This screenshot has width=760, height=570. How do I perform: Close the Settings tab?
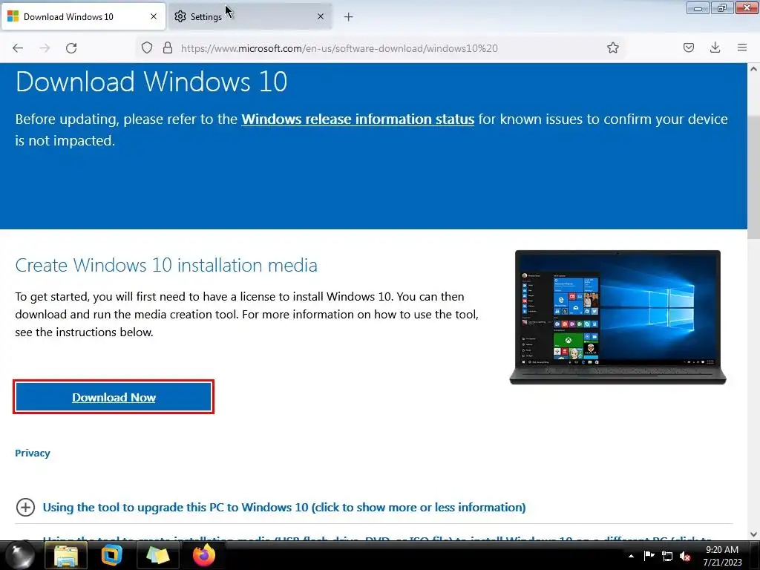(x=321, y=16)
